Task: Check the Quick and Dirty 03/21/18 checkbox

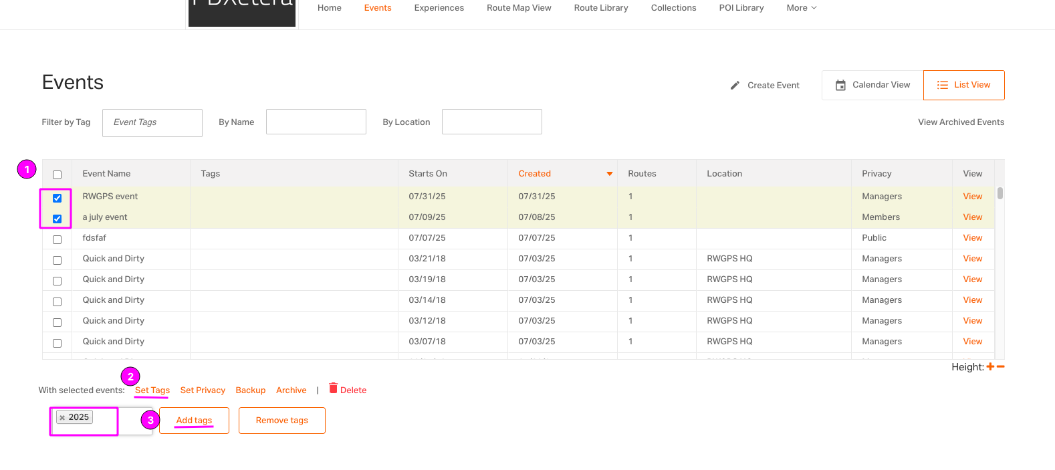Action: pyautogui.click(x=57, y=260)
